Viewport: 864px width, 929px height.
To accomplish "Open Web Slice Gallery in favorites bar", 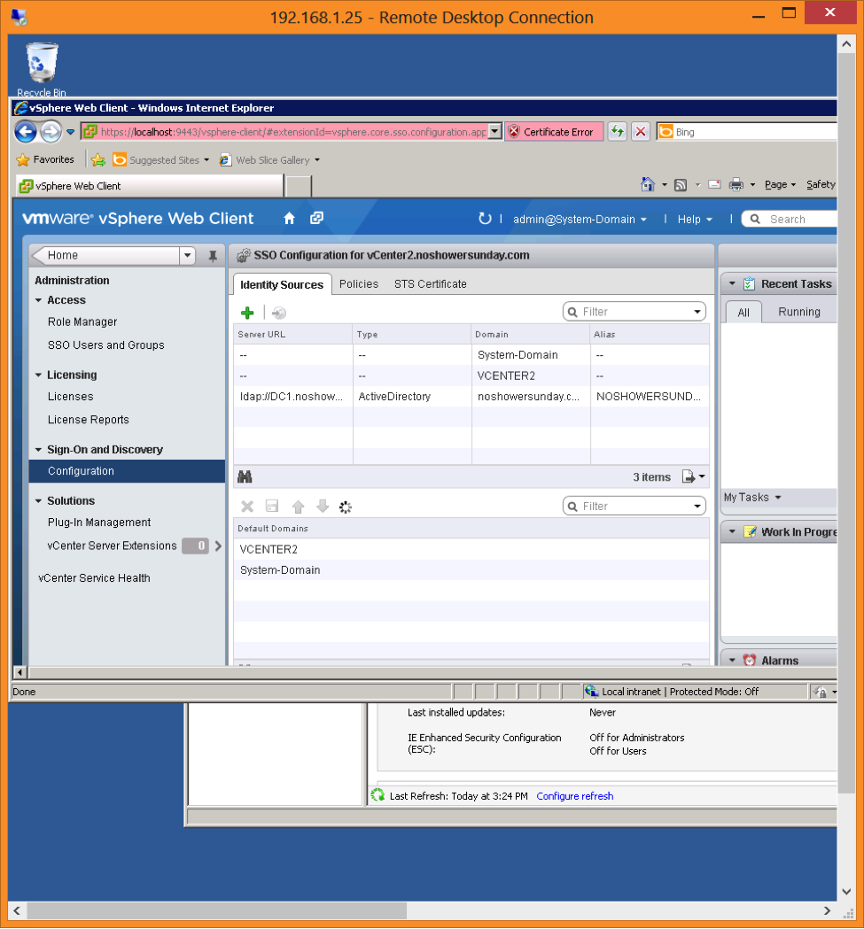I will click(269, 160).
